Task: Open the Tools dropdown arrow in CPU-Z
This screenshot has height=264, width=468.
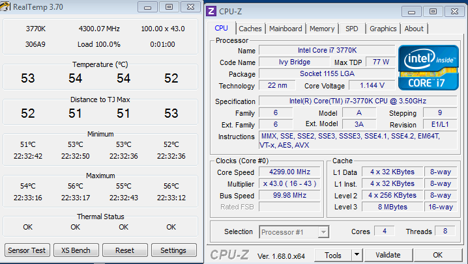Action: tap(357, 255)
